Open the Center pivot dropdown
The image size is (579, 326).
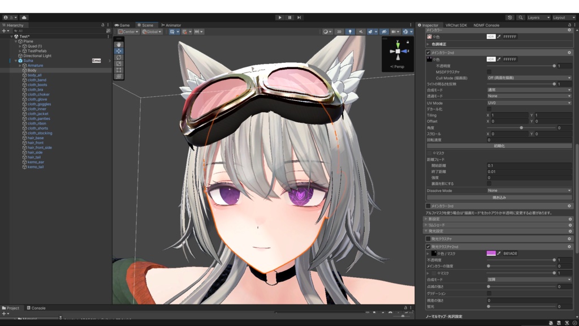(128, 32)
